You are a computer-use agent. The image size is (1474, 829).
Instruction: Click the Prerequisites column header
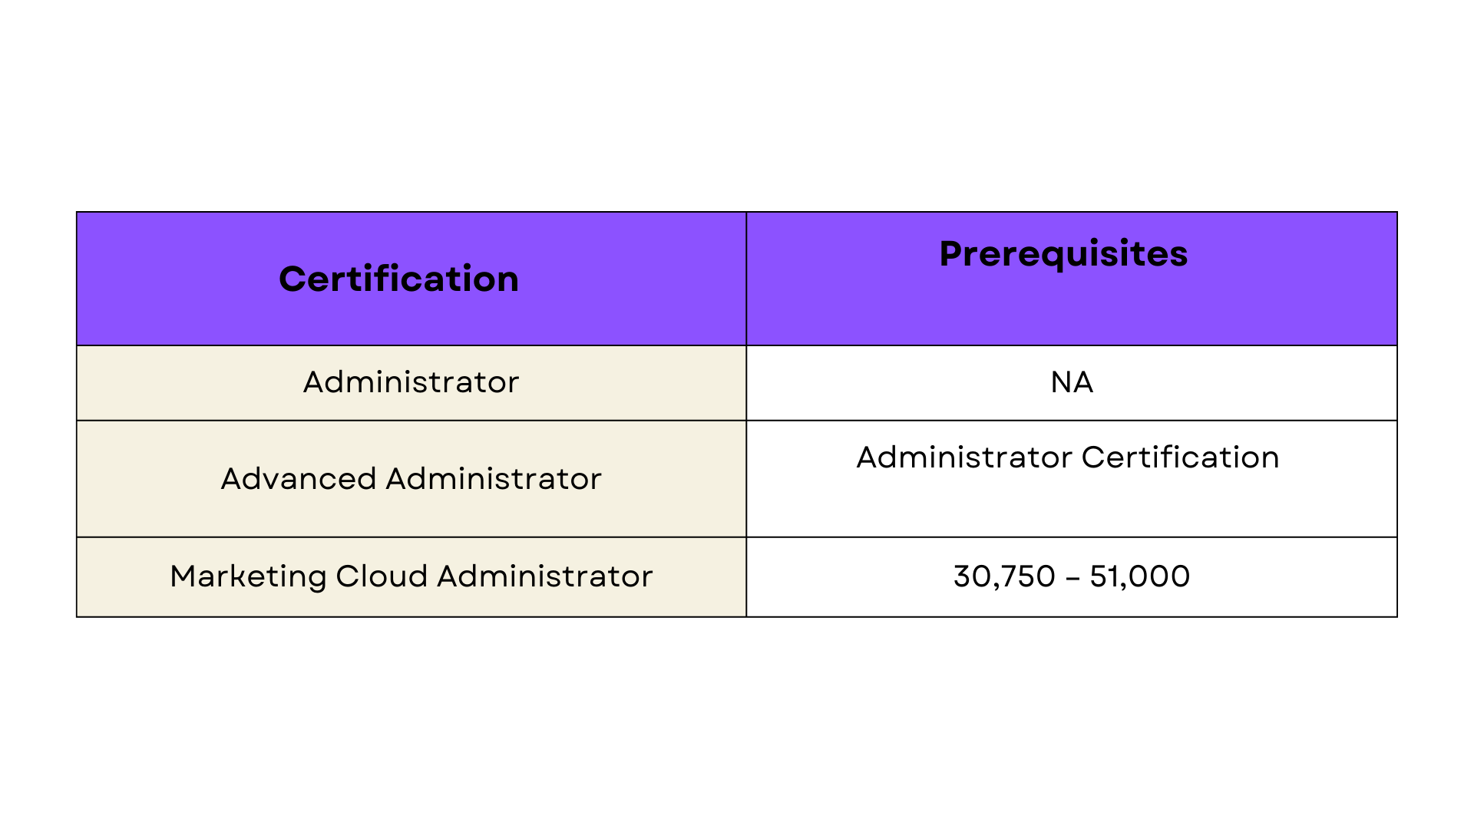coord(1063,254)
